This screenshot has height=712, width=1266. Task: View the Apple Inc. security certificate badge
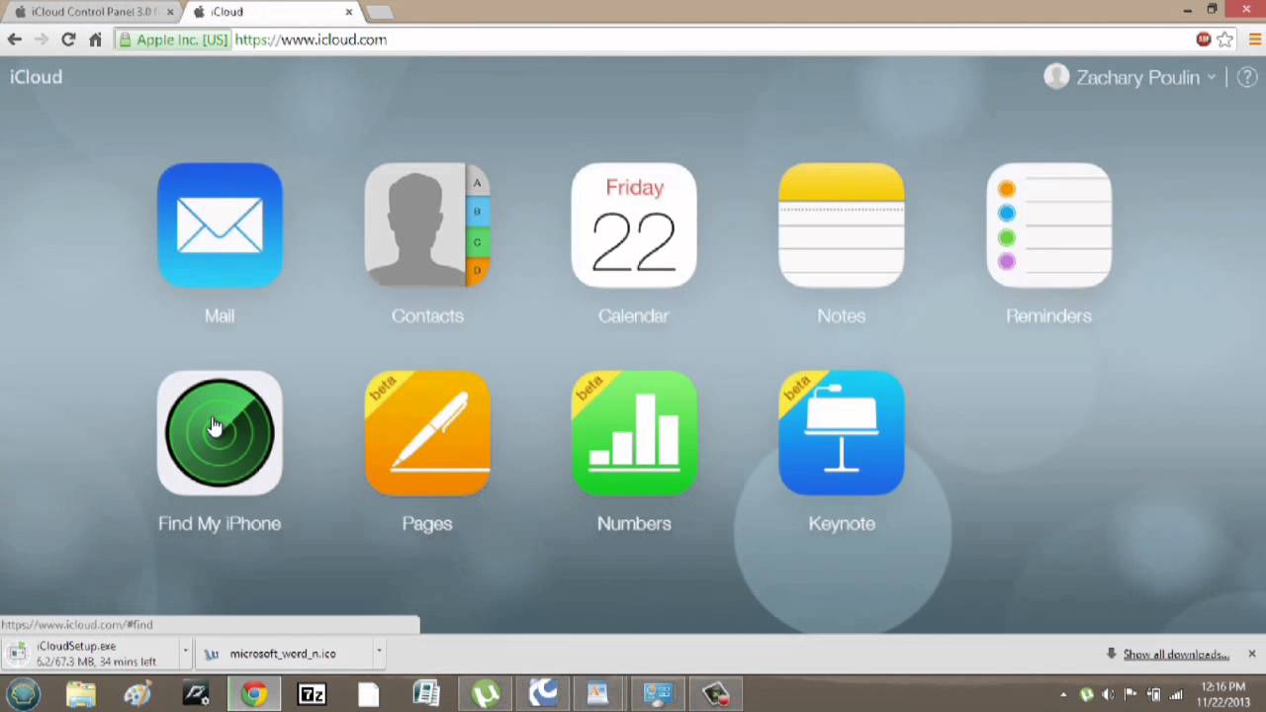173,40
